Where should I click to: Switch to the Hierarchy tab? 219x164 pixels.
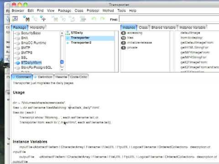(x=37, y=27)
